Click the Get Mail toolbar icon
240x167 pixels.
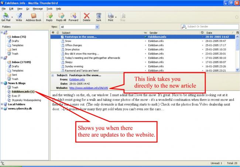pyautogui.click(x=6, y=17)
